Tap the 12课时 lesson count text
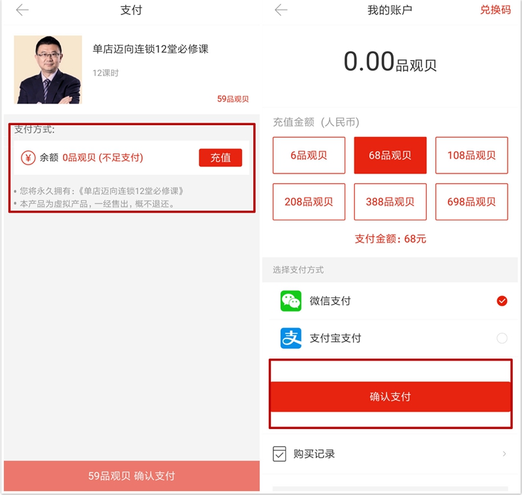This screenshot has width=522, height=495. point(106,73)
